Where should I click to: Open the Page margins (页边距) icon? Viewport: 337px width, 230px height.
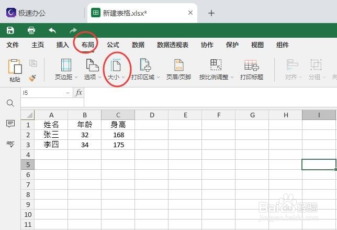(66, 65)
